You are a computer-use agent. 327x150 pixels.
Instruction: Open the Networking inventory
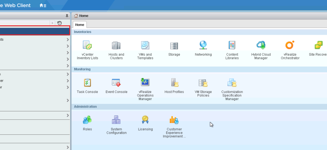[203, 49]
